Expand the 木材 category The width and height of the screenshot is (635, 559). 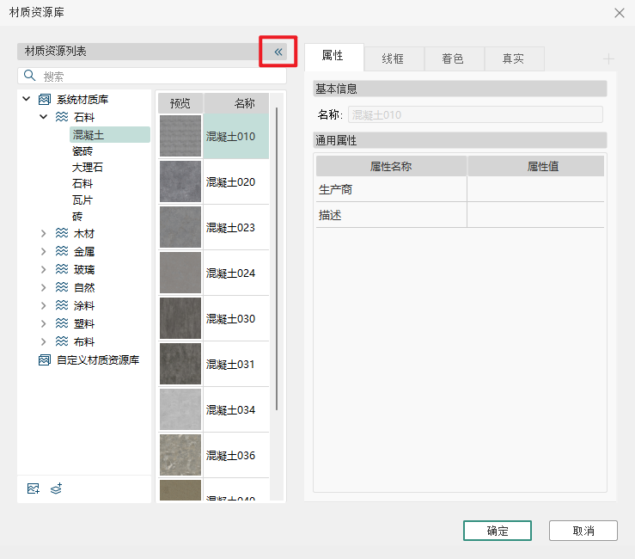pos(44,234)
